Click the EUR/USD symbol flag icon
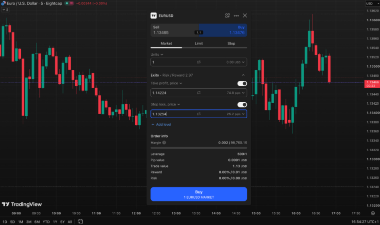This screenshot has height=225, width=380. [x=3, y=3]
